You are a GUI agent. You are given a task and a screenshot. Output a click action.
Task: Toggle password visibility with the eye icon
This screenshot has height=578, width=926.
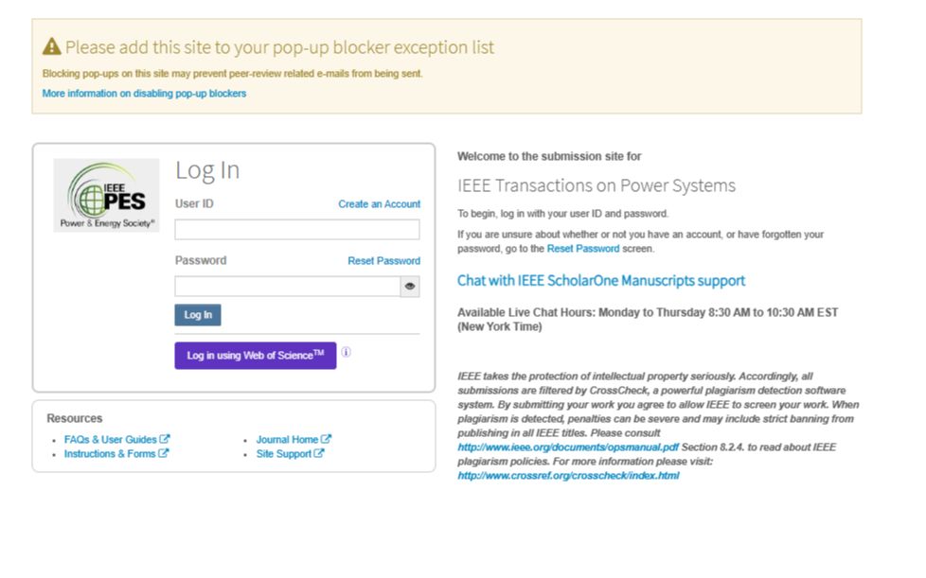point(410,285)
